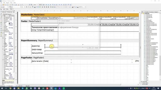This screenshot has height=90, width=161.
Task: Expand the Frame property group
Action: (x=3, y=38)
